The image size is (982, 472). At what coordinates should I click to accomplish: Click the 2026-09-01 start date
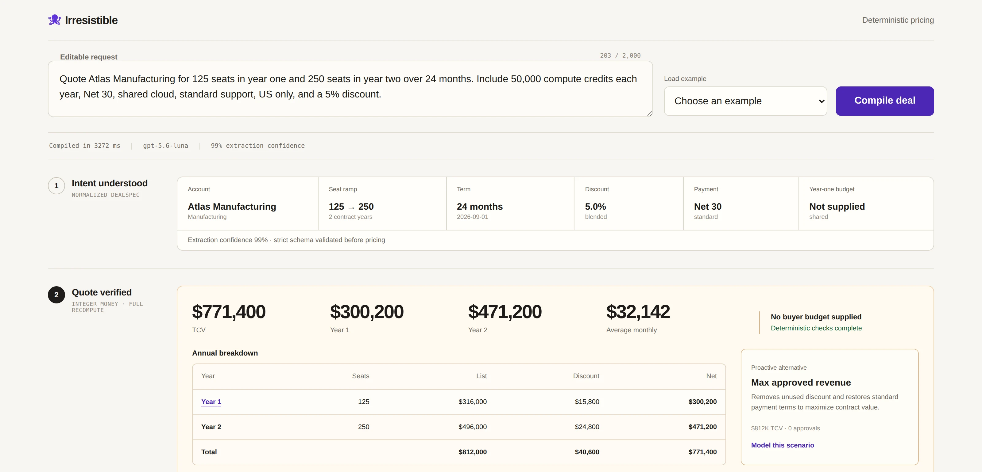(472, 217)
